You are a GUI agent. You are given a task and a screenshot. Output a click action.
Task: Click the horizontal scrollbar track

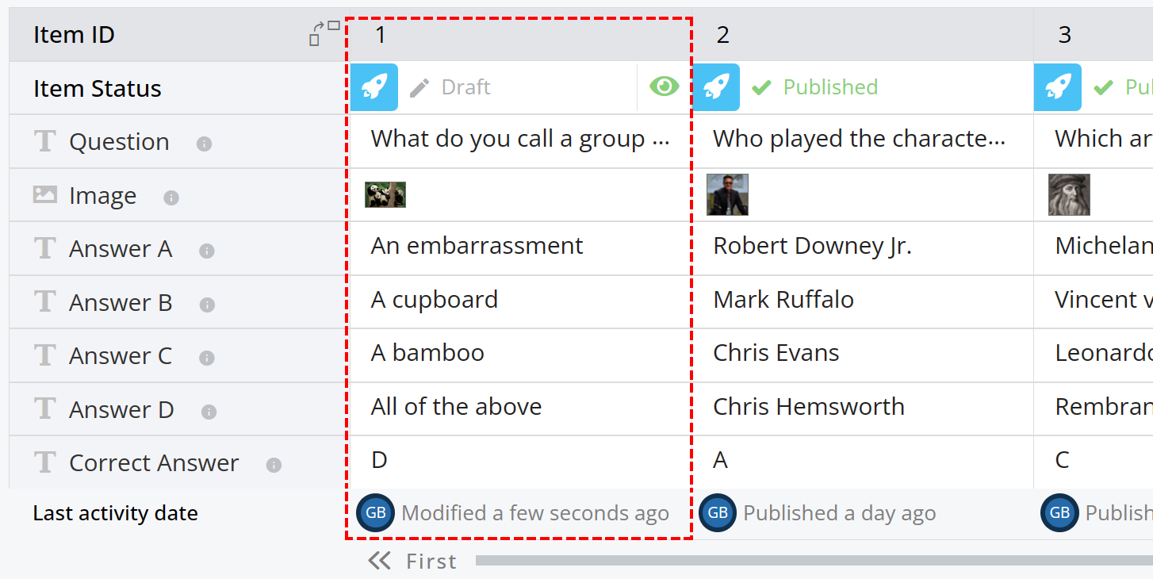[x=814, y=561]
